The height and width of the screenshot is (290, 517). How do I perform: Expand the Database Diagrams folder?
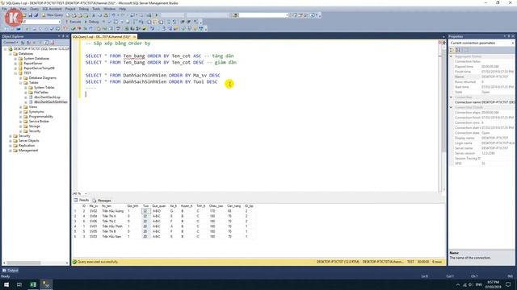[x=20, y=78]
